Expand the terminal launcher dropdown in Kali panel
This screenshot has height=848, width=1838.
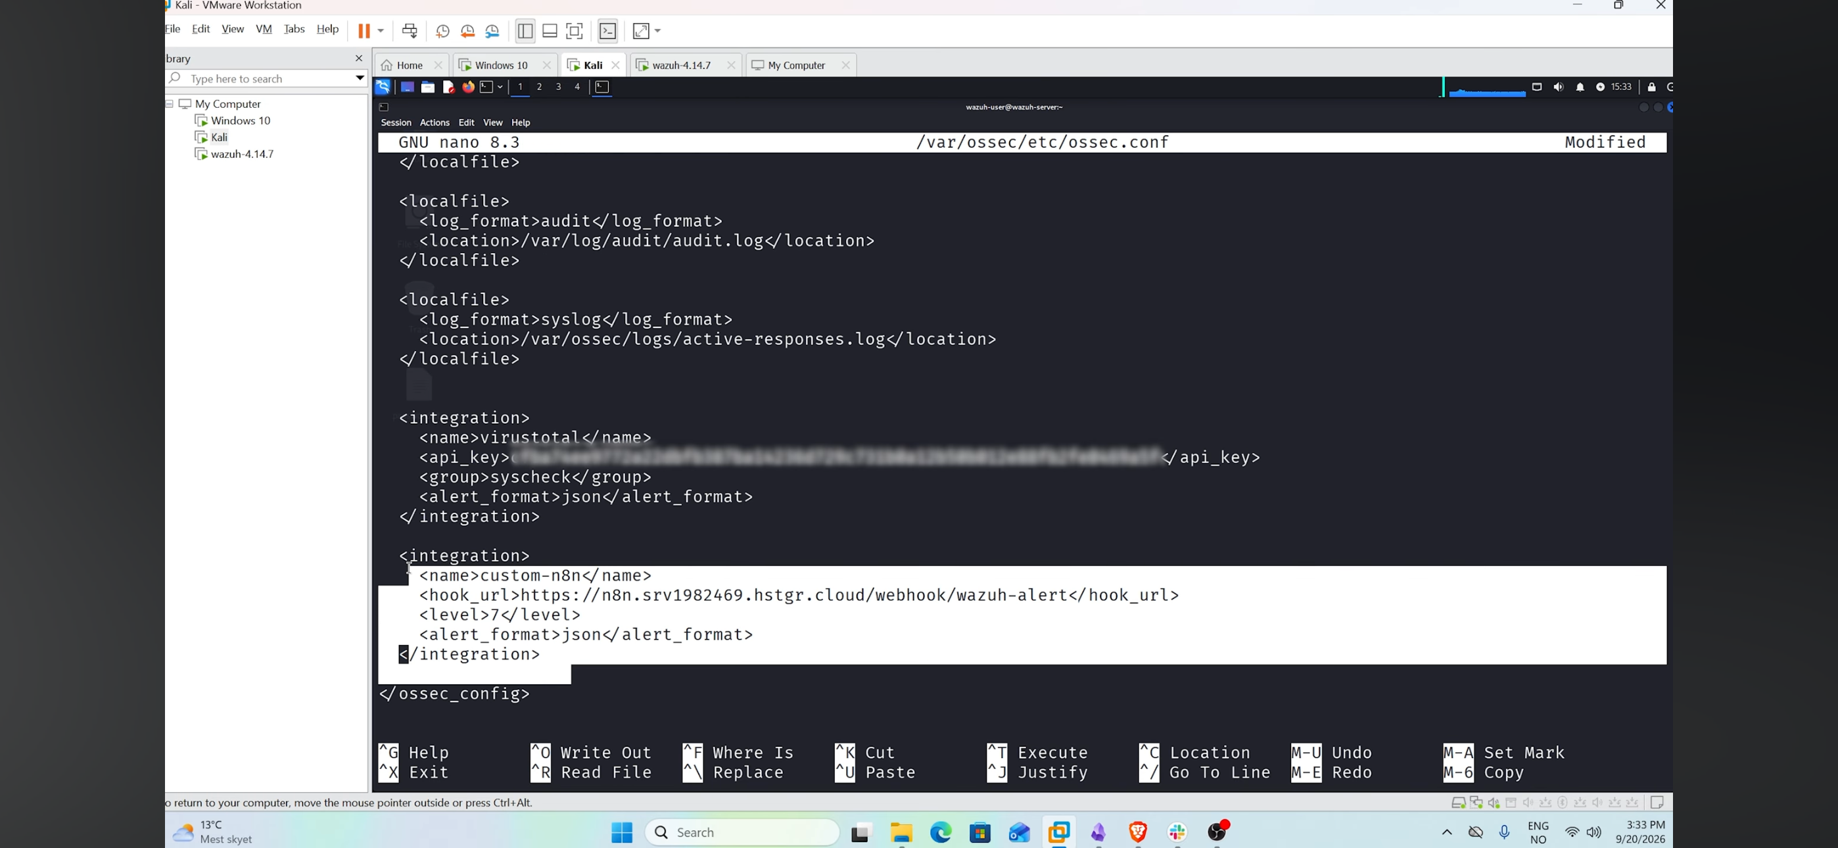point(500,87)
